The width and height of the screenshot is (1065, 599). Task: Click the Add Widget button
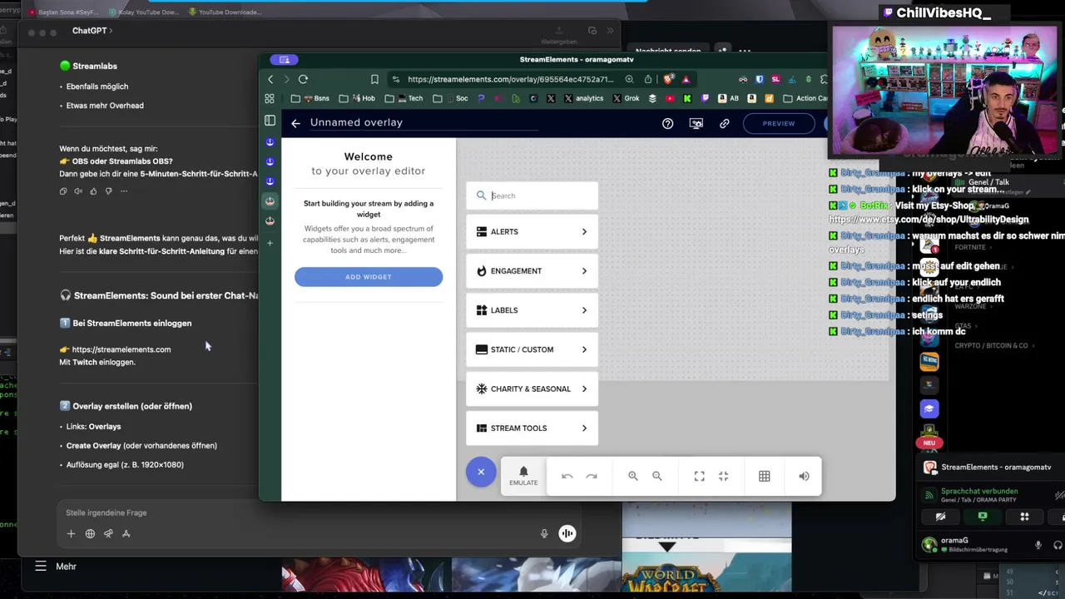[x=369, y=277]
